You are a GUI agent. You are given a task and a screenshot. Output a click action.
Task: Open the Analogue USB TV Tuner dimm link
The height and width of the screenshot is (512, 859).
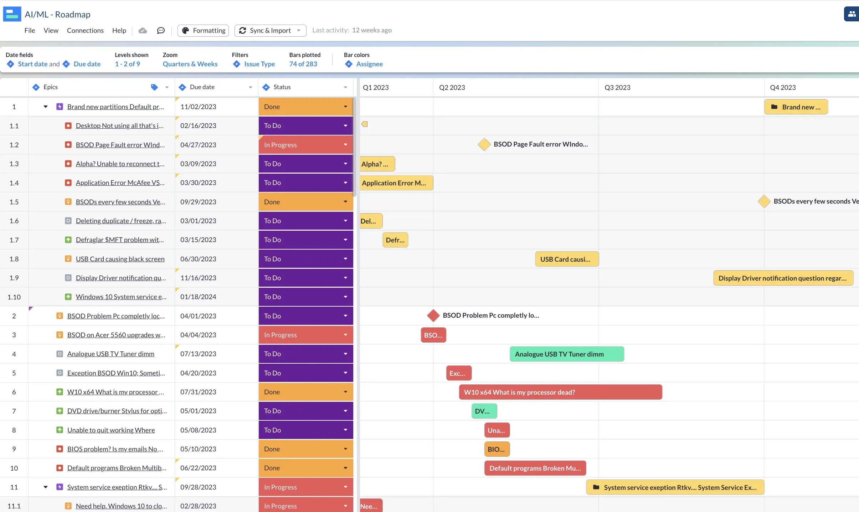[110, 354]
